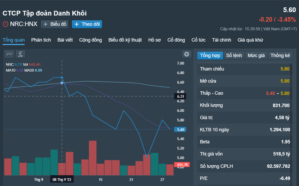The image size is (299, 186).
Task: Click the Vol 945,4K legend value
Action: point(35,64)
